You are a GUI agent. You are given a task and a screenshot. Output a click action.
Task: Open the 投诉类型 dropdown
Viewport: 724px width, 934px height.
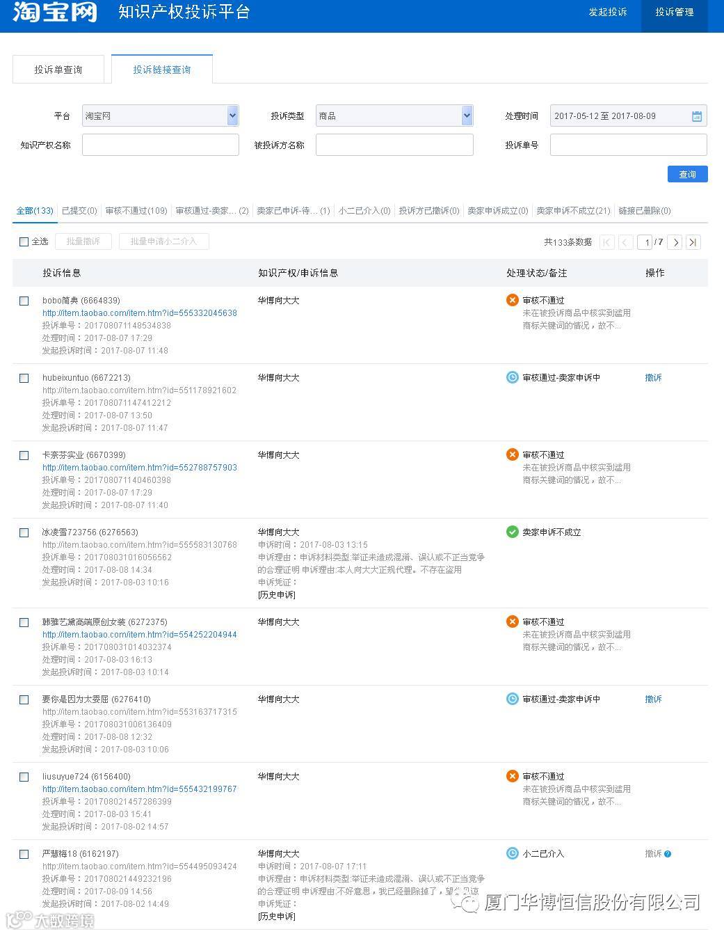click(x=394, y=116)
